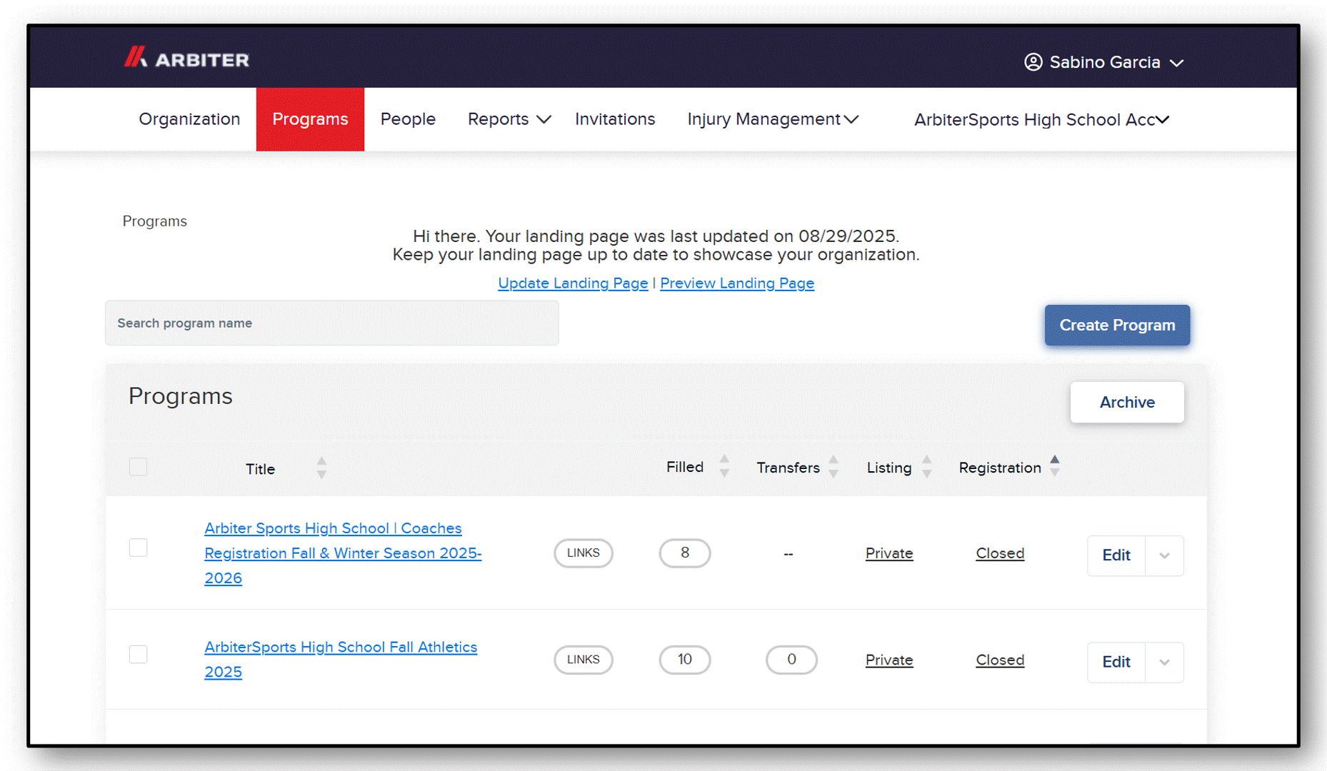Go to the Organization tab

click(x=189, y=119)
